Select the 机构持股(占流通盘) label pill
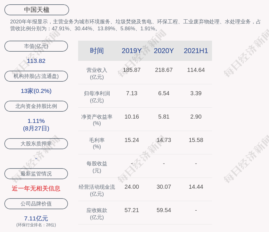Image resolution: width=269 pixels, height=232 pixels. (36, 76)
